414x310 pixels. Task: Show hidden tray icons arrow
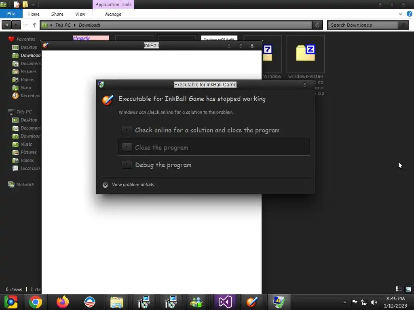coord(344,302)
